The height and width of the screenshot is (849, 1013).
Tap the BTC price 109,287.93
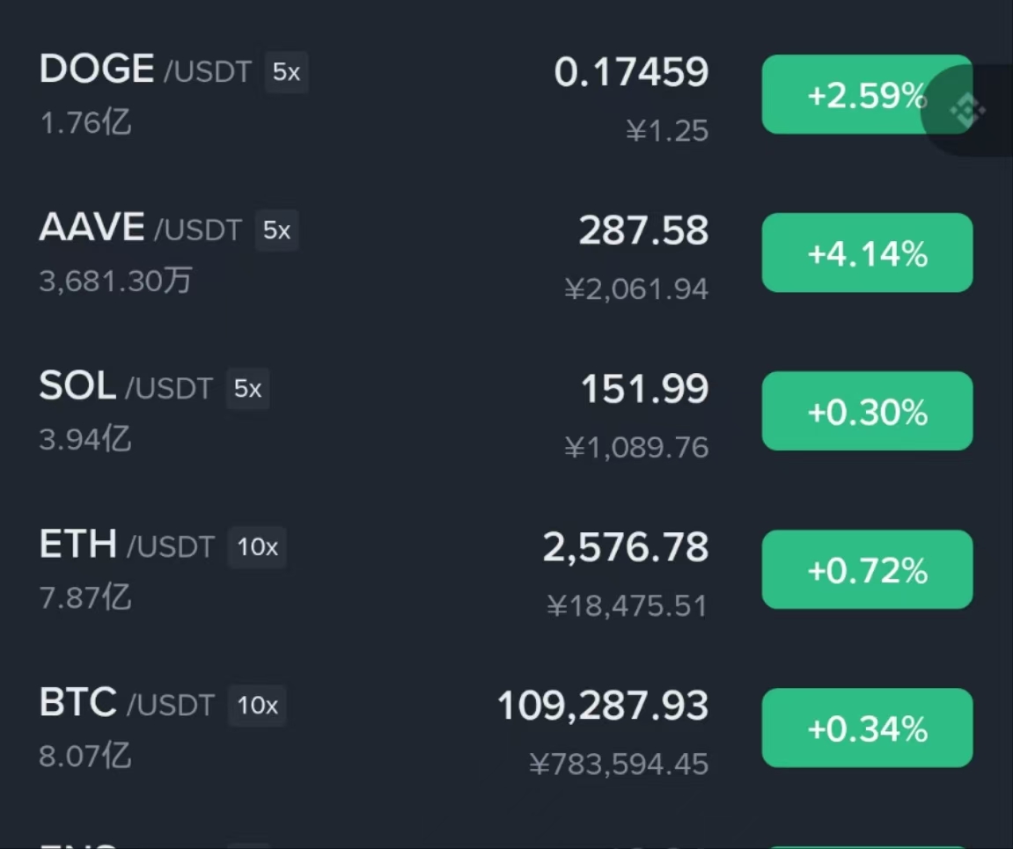point(603,705)
